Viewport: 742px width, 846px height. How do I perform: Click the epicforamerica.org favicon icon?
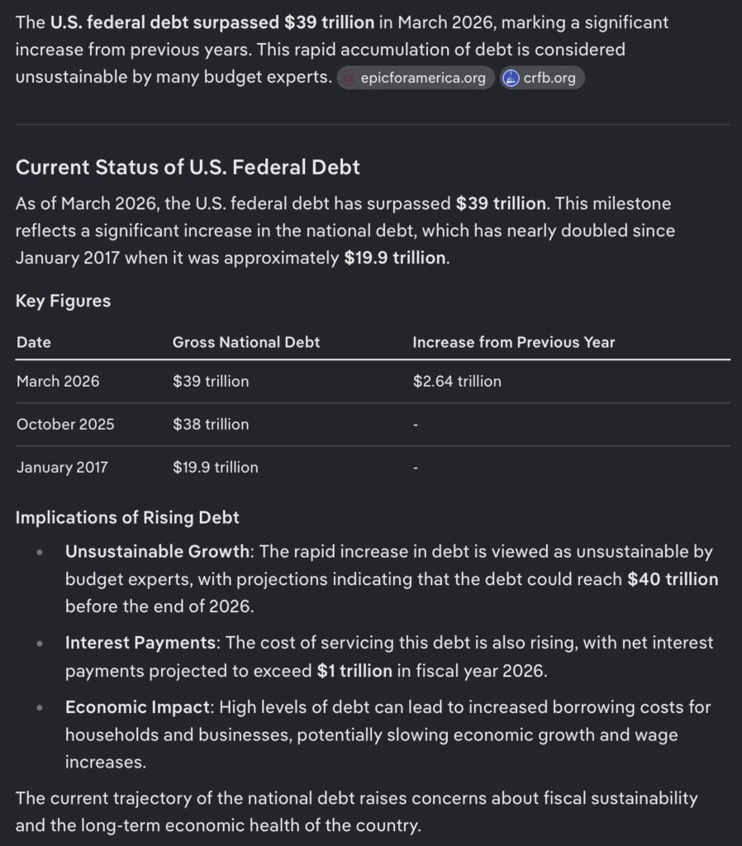point(349,78)
